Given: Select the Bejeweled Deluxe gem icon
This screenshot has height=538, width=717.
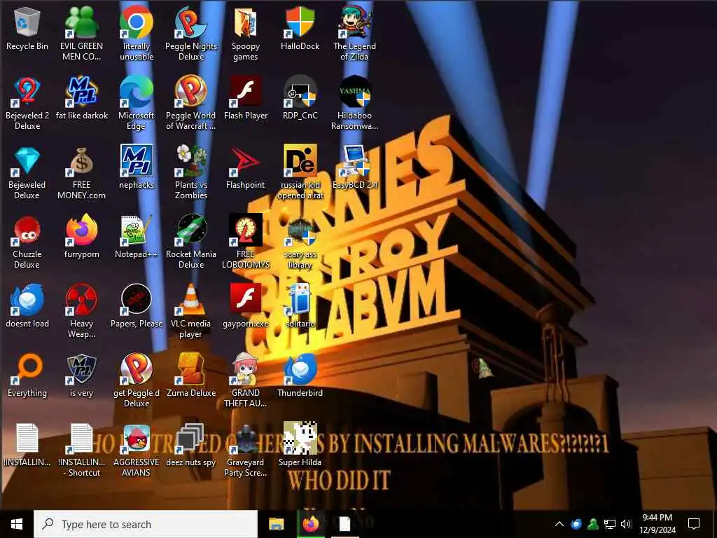Looking at the screenshot, I should coord(27,172).
